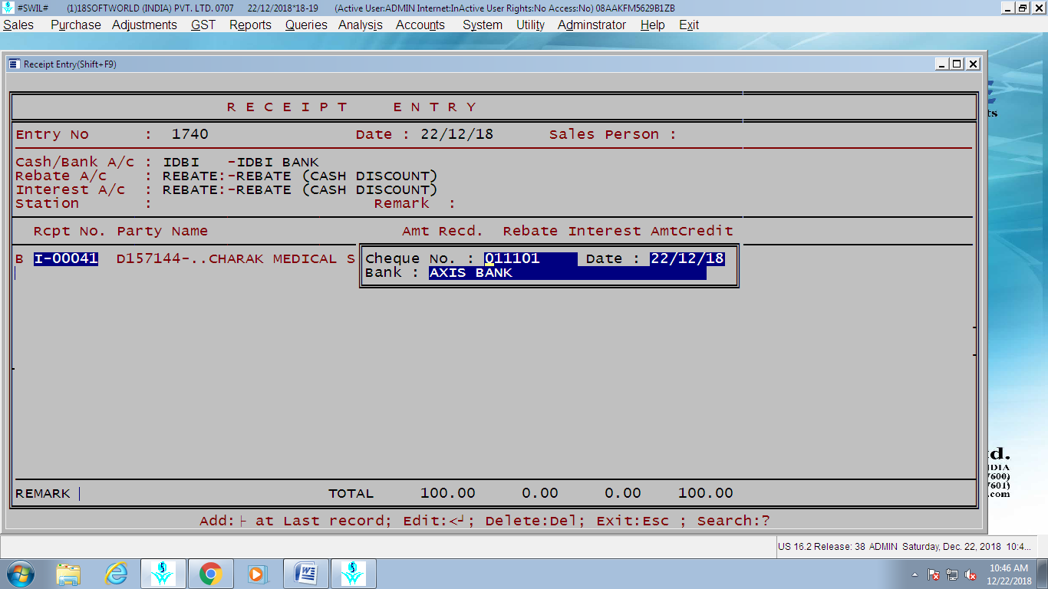
Task: Close the Receipt Entry window
Action: coord(973,64)
